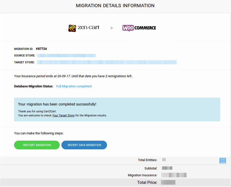Click the Restart Migration button
Viewport: 231px width, 187px height.
(x=37, y=145)
